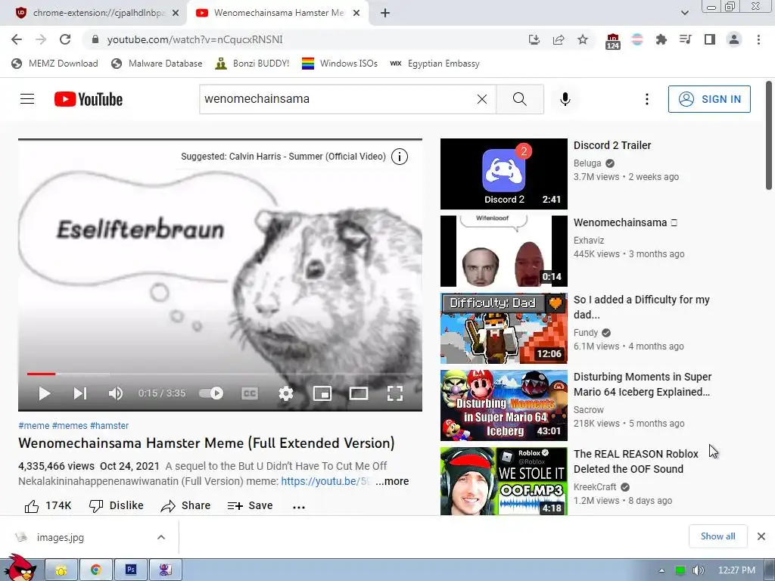
Task: Open the Windows ISOs bookmark
Action: [340, 64]
